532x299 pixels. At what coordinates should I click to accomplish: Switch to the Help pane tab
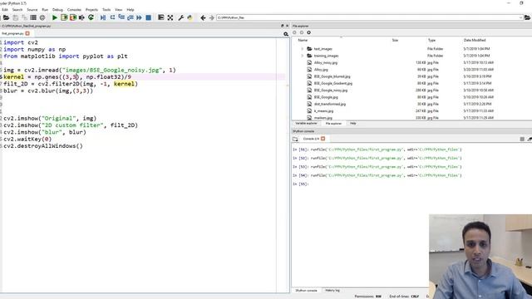(352, 124)
